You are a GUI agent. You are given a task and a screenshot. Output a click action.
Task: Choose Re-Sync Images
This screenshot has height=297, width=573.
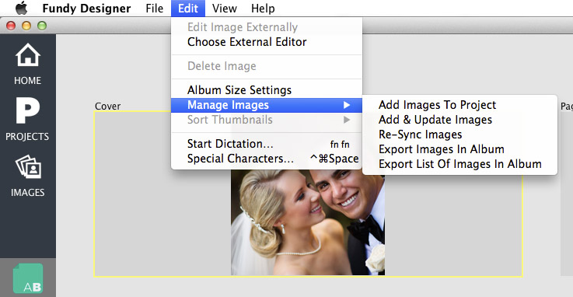point(459,135)
